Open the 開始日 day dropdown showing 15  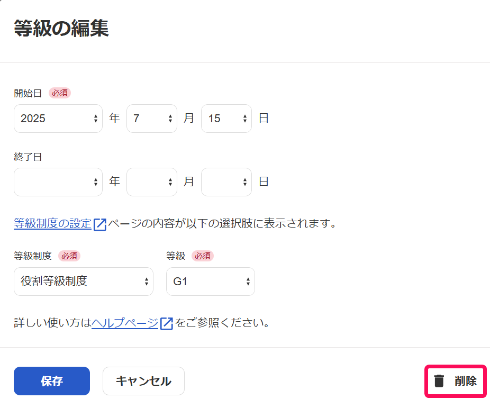[226, 119]
